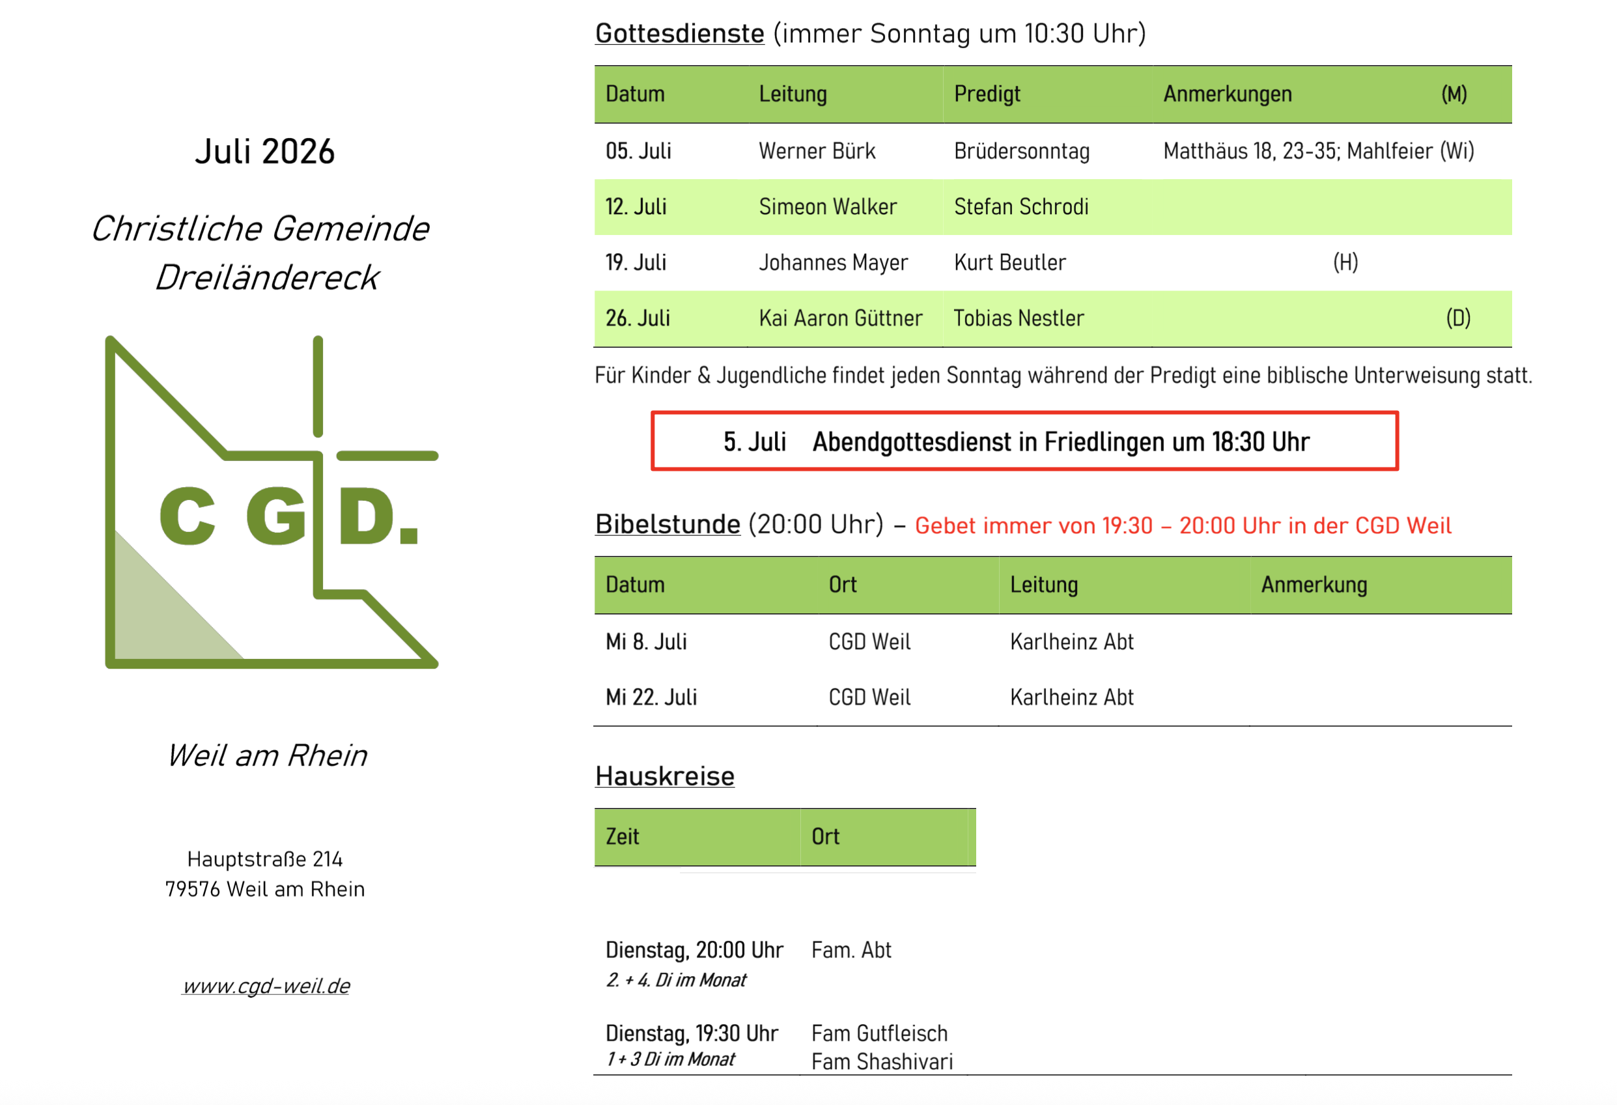Click the red Gebet time notice text
The image size is (1617, 1105).
pos(1183,525)
